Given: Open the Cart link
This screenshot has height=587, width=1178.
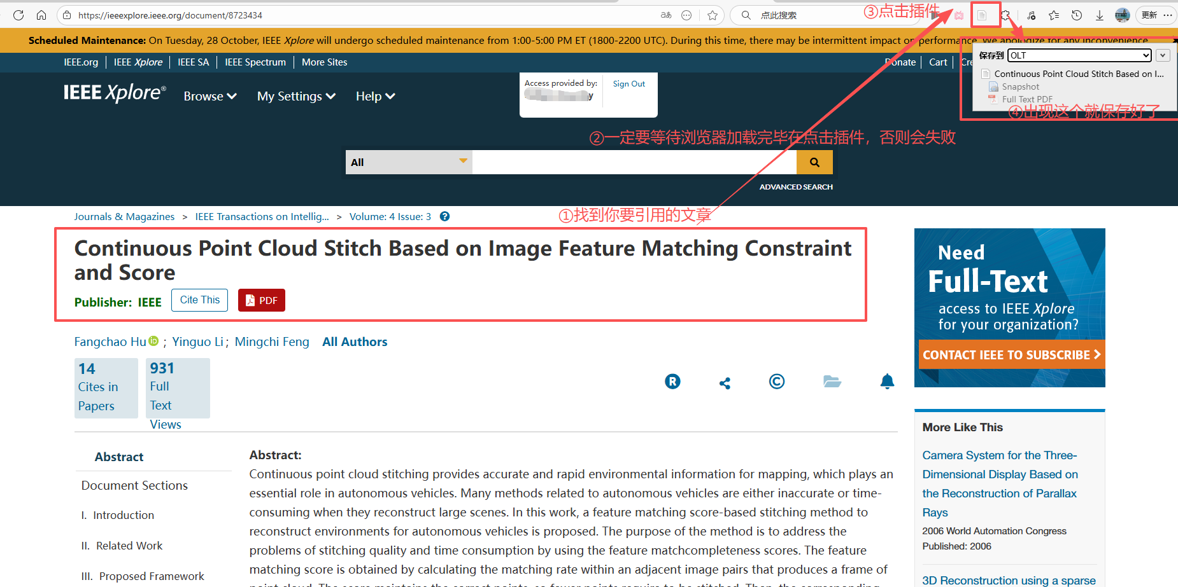Looking at the screenshot, I should coord(938,62).
